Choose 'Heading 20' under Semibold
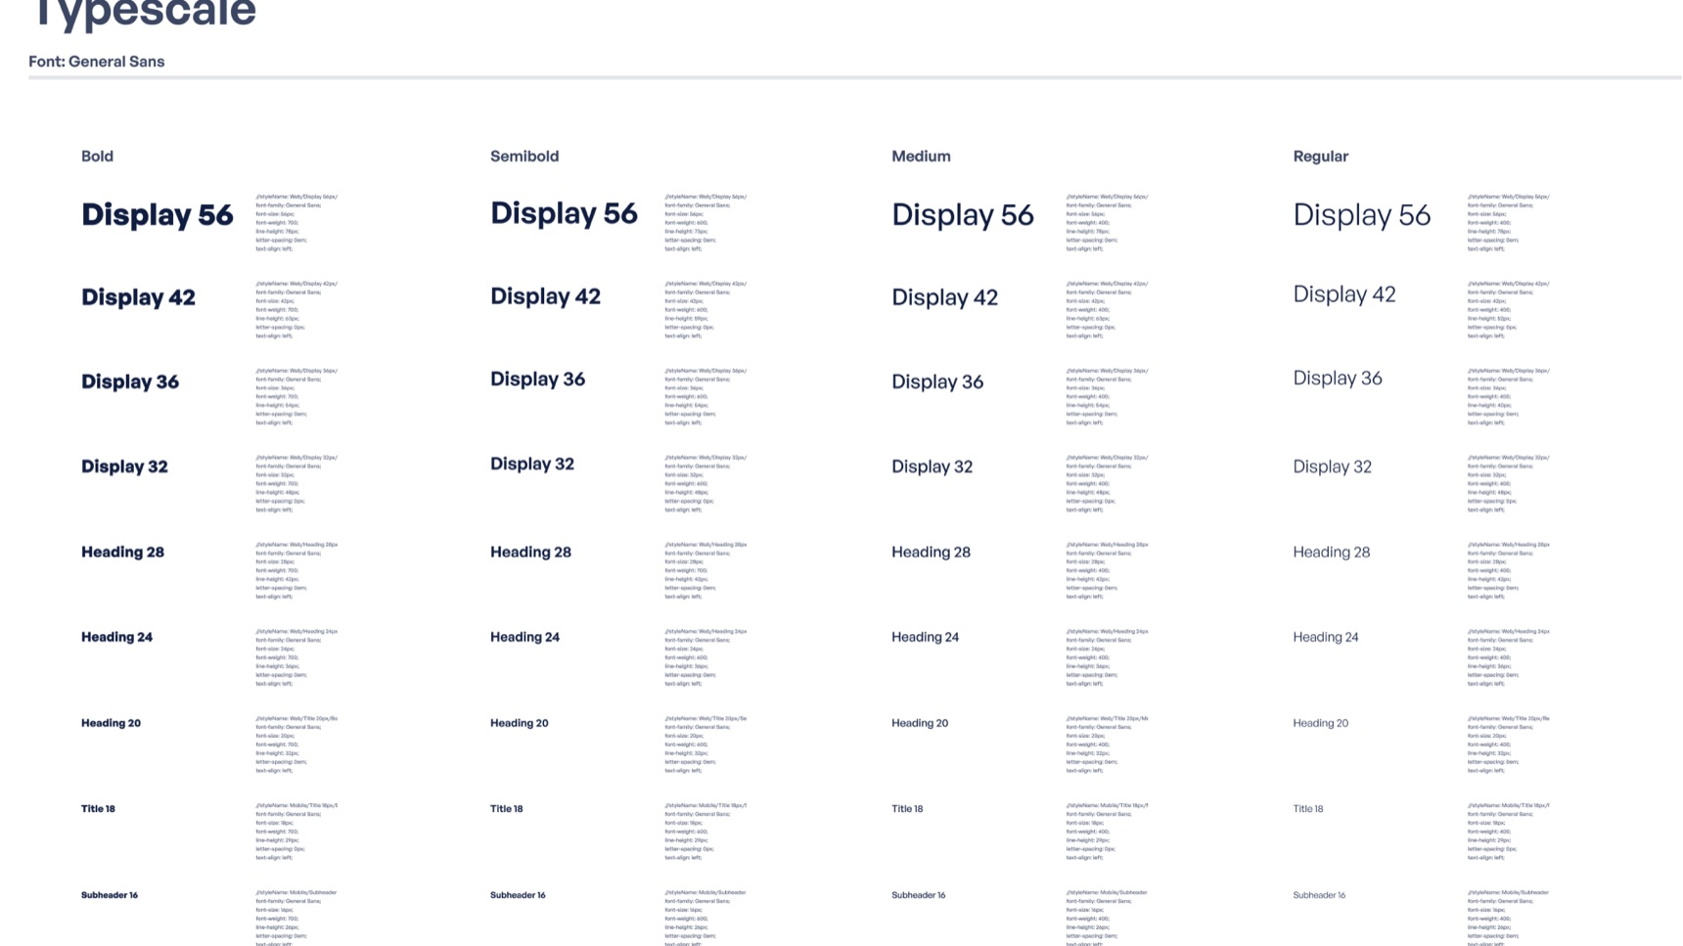The height and width of the screenshot is (946, 1683). coord(519,724)
